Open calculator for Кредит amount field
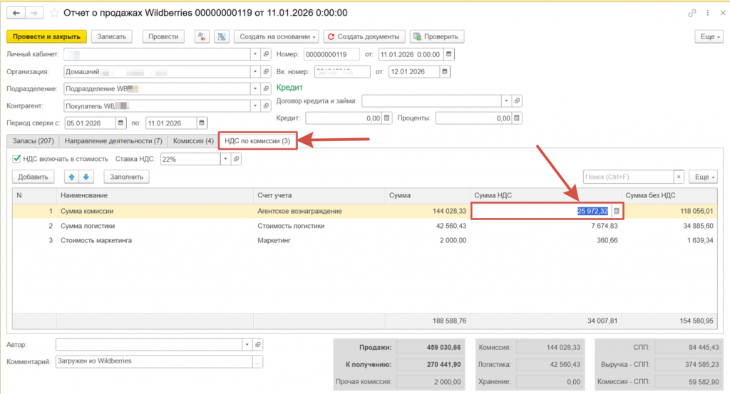Image resolution: width=730 pixels, height=394 pixels. (x=387, y=118)
